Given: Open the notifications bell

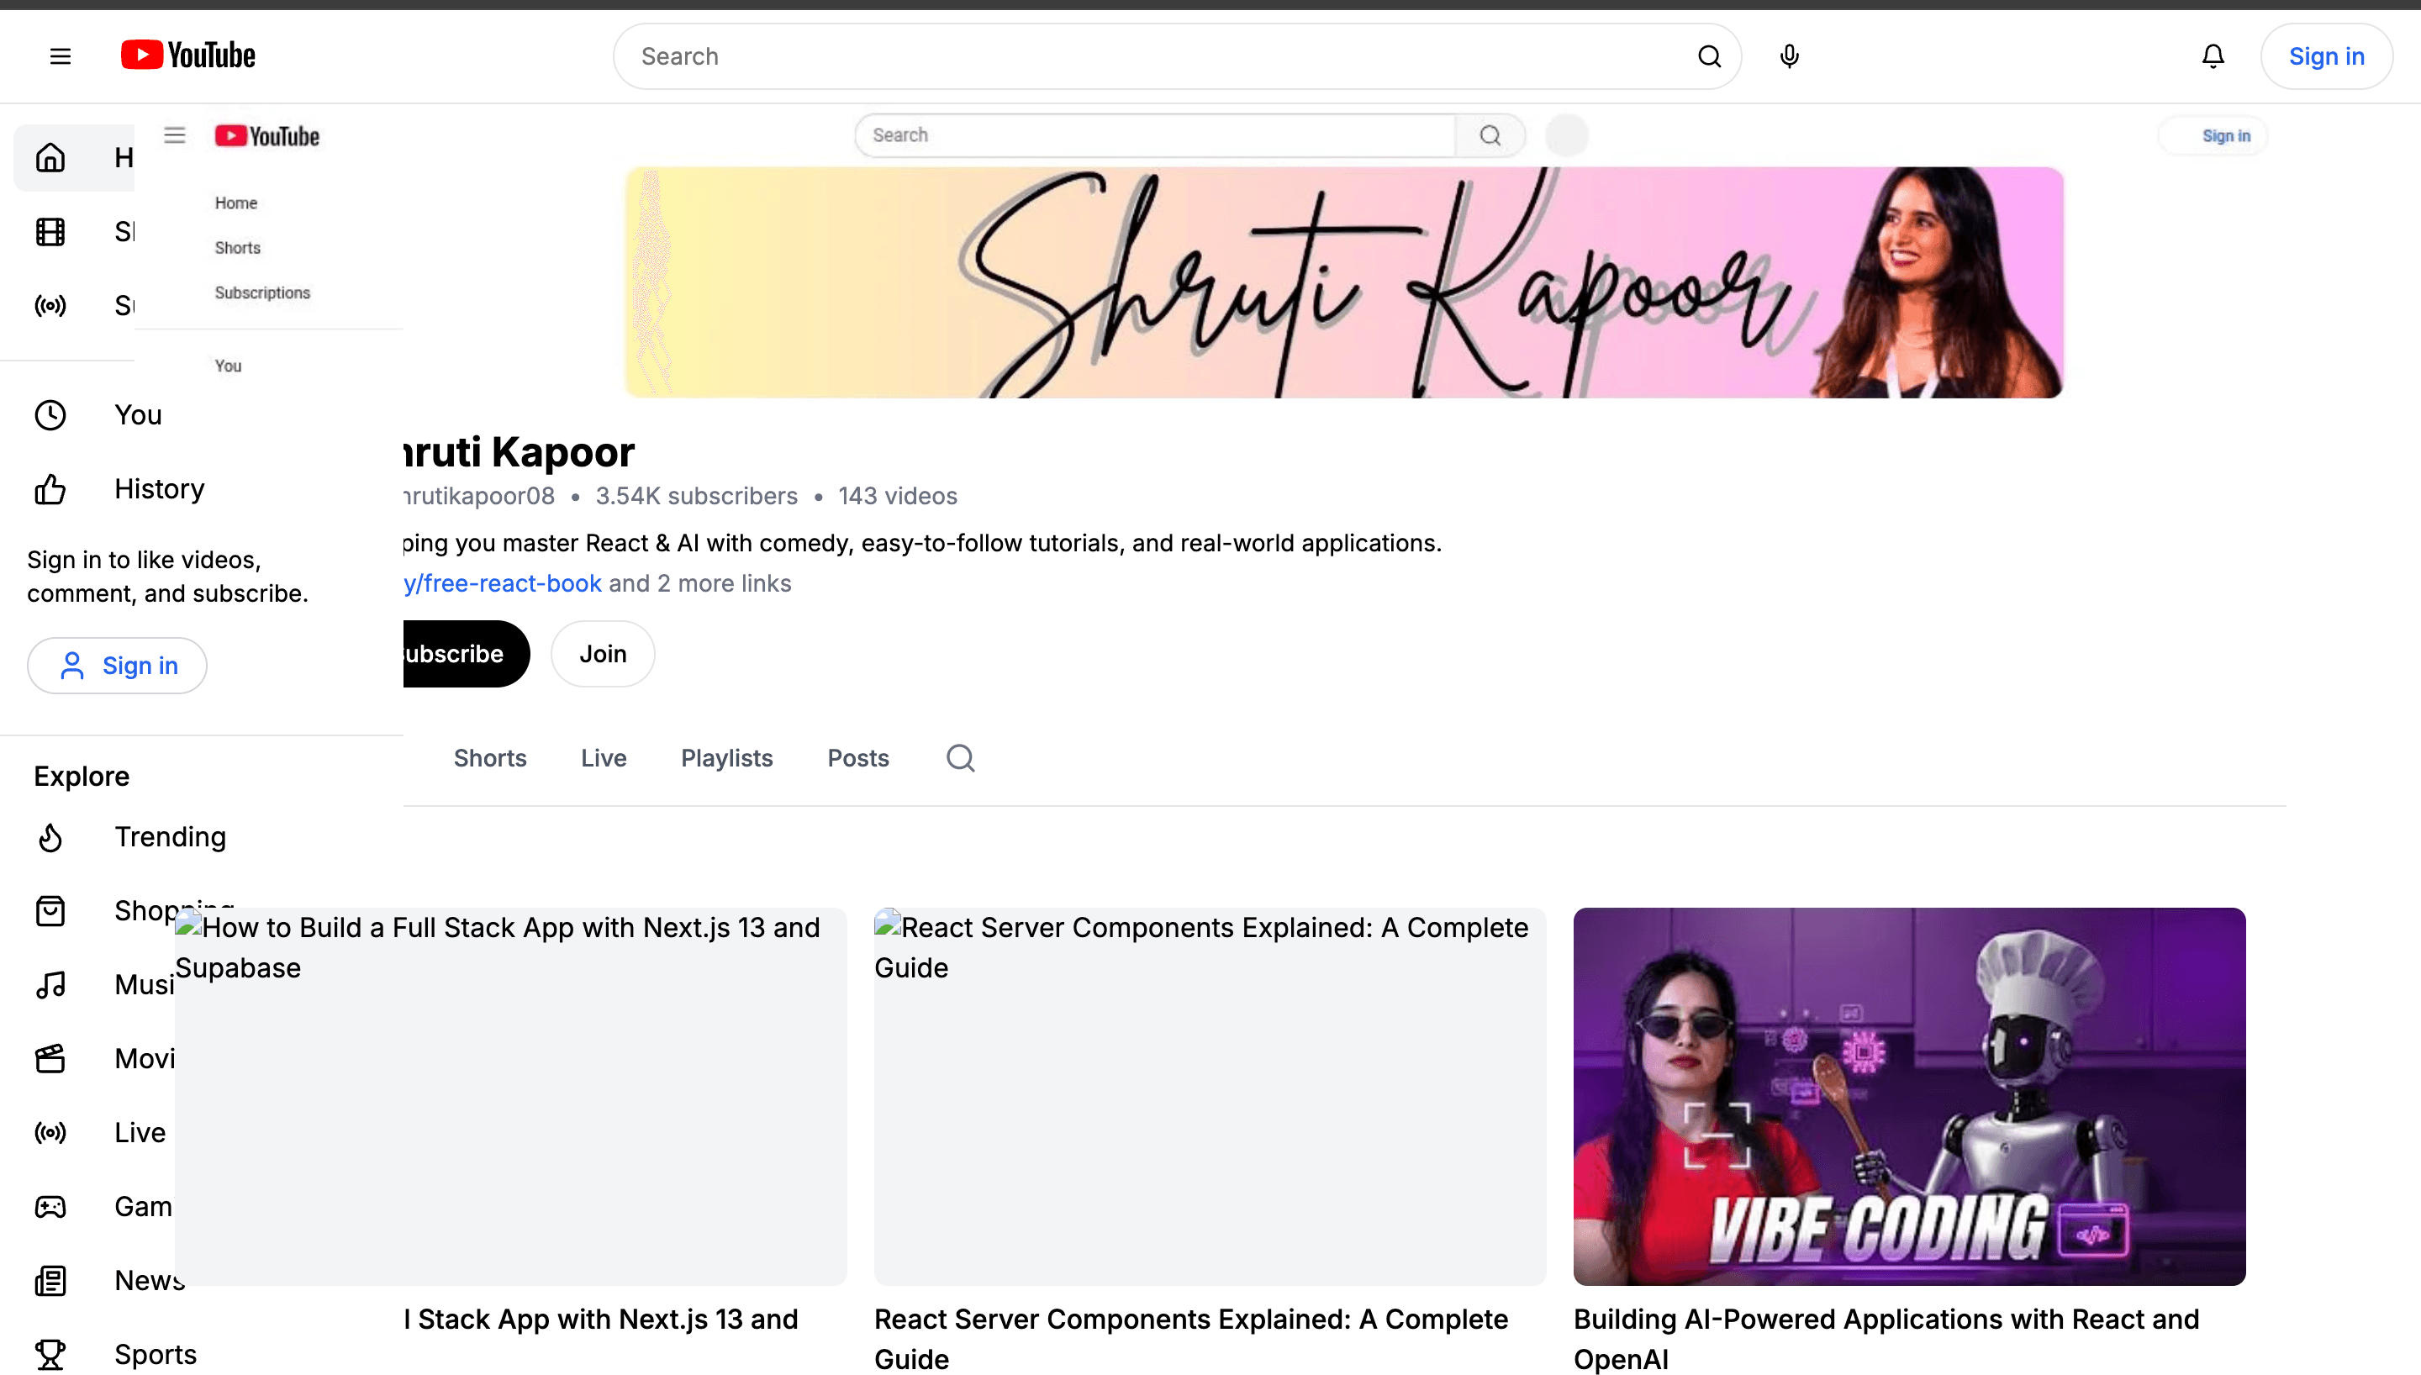Looking at the screenshot, I should [x=2213, y=56].
